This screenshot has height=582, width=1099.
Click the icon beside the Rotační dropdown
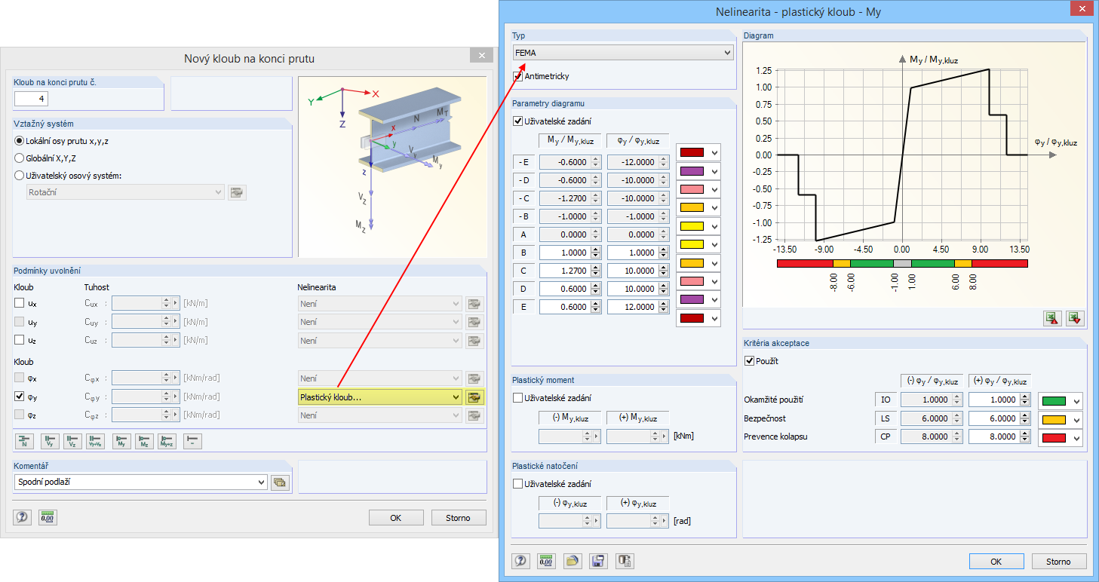(238, 192)
